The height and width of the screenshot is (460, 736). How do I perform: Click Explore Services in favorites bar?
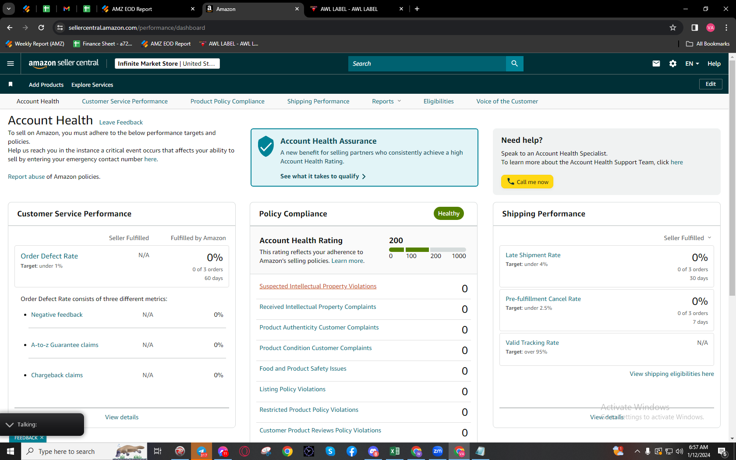pos(92,85)
